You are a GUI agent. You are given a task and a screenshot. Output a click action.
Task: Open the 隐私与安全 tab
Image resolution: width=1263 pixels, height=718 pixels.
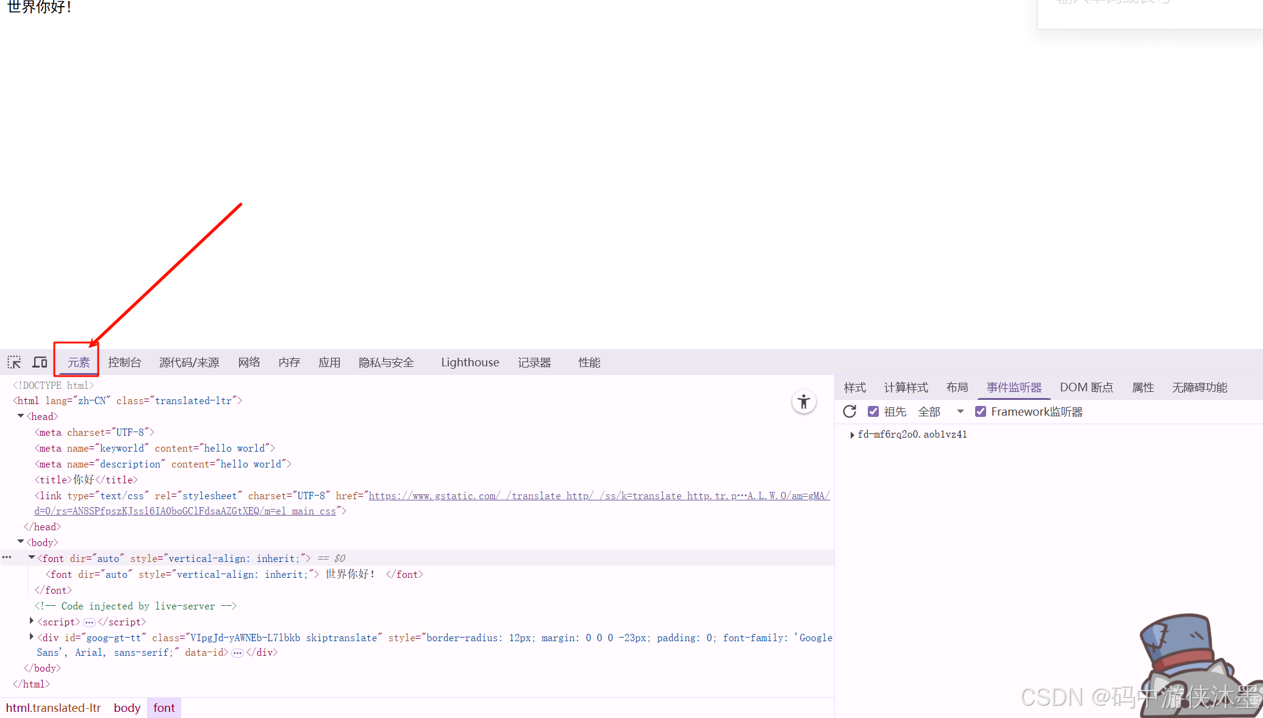tap(386, 362)
